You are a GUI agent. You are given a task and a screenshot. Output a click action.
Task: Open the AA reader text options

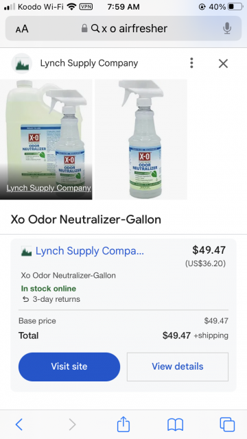(x=22, y=29)
